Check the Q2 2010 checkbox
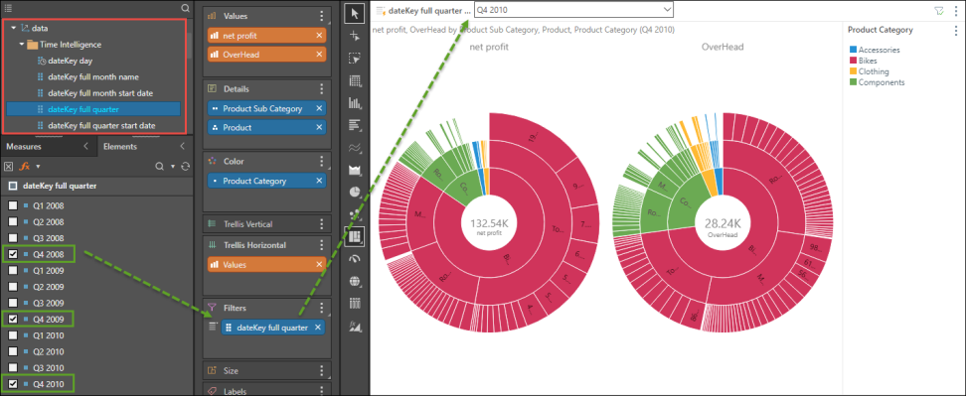The image size is (966, 396). 12,351
